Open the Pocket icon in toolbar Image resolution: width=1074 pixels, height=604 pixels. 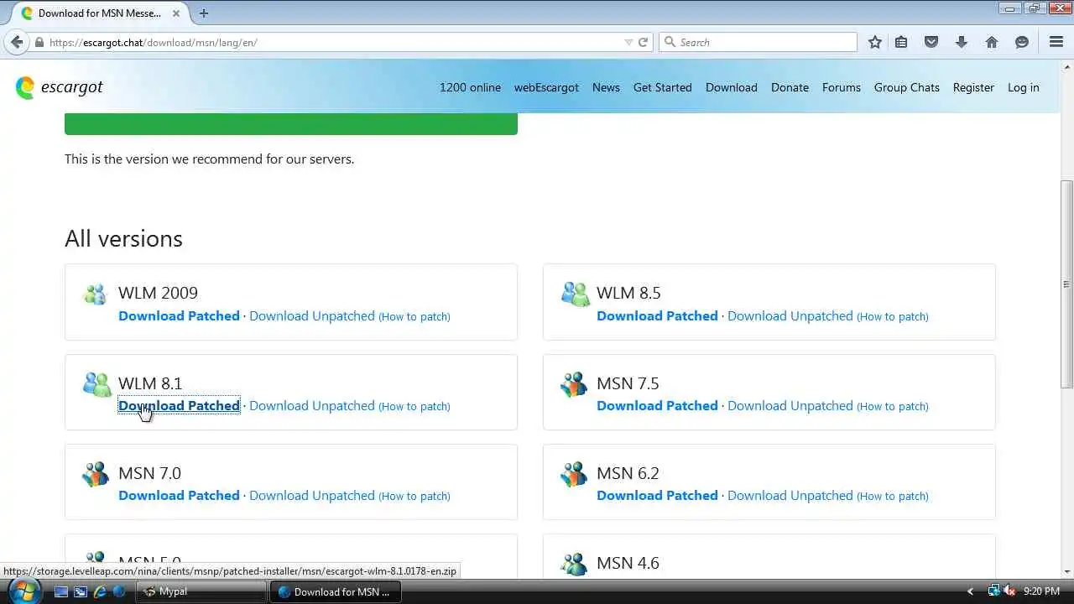coord(931,42)
